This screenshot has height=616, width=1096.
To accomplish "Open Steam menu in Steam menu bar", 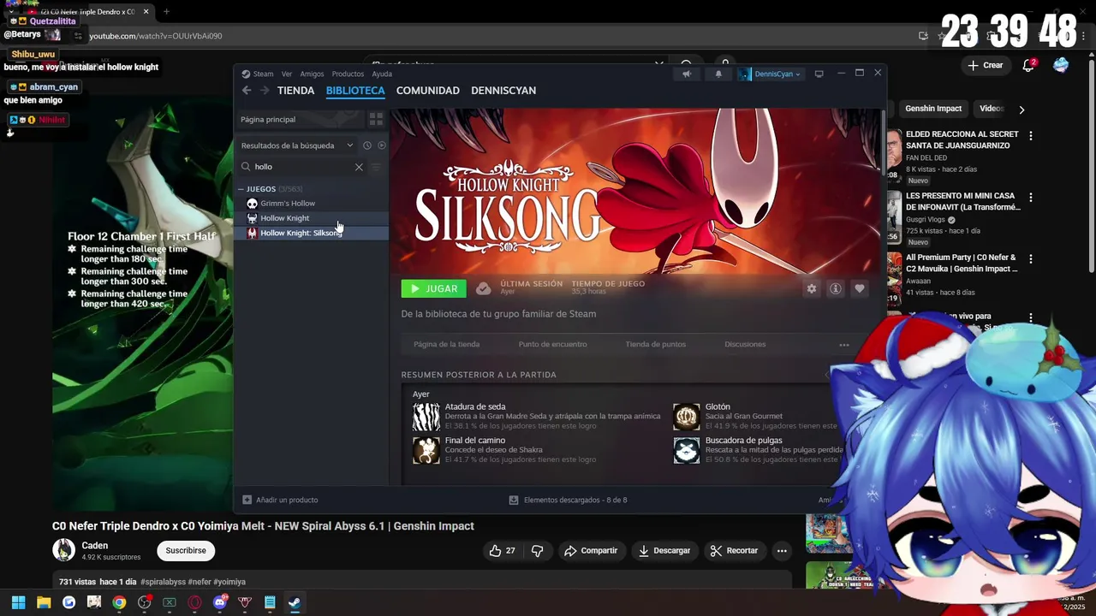I will click(x=258, y=74).
